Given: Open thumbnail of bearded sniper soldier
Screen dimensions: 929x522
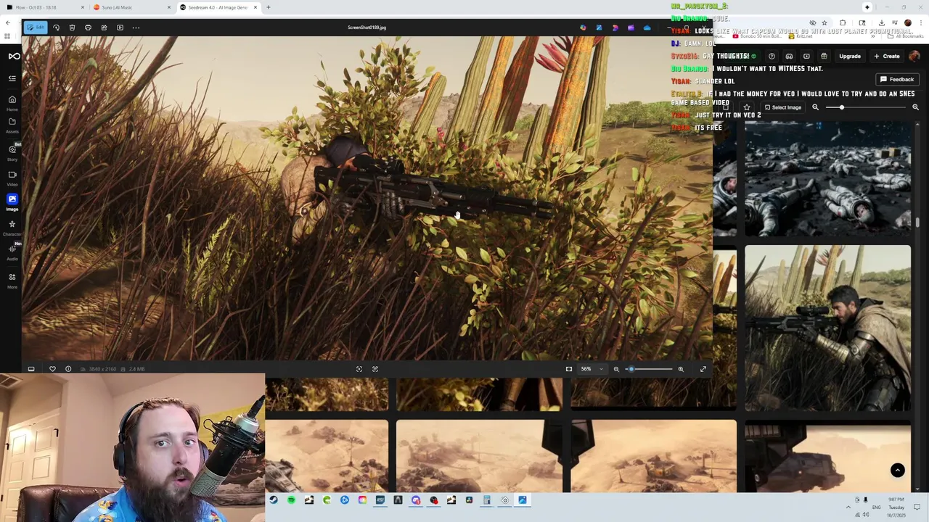Looking at the screenshot, I should click(827, 328).
